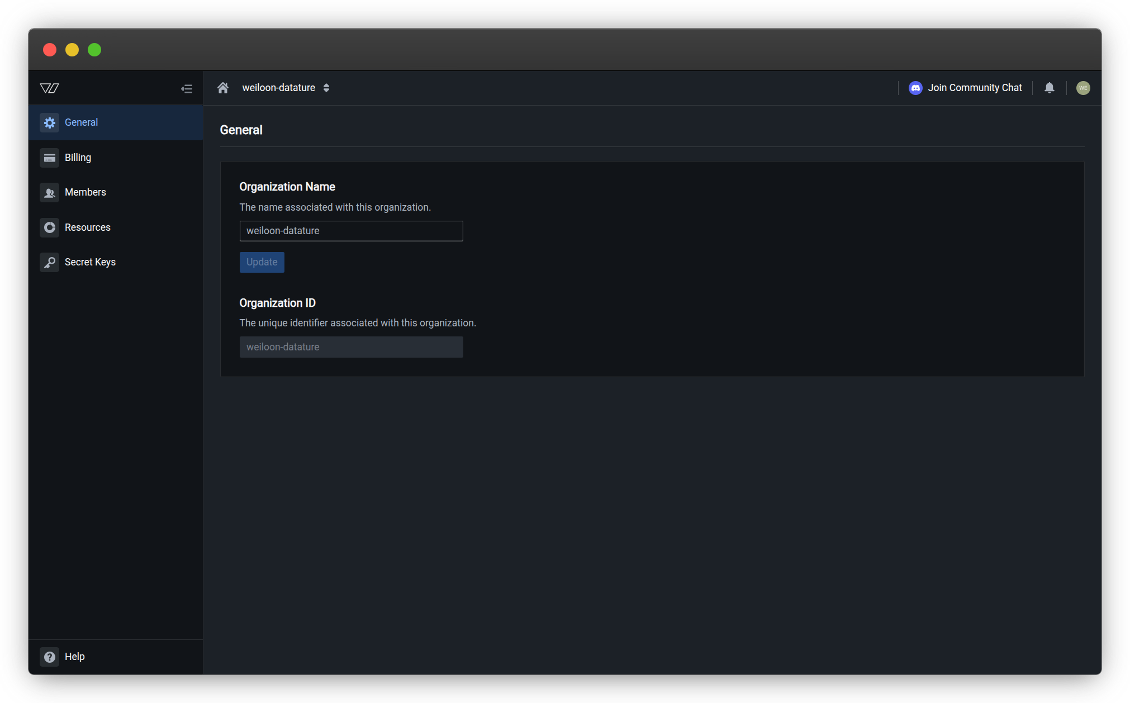Click the Billing card icon

tap(49, 158)
